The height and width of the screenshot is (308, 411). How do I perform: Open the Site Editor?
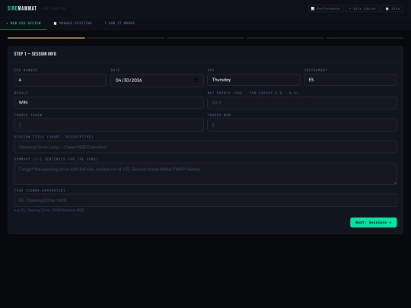click(362, 8)
